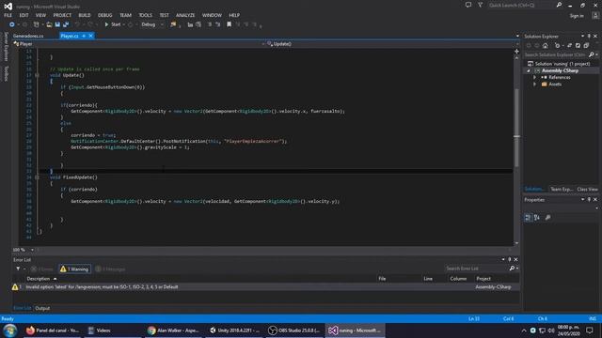602x338 pixels.
Task: Collapse the FixedUpdate() method outline
Action: pos(38,177)
